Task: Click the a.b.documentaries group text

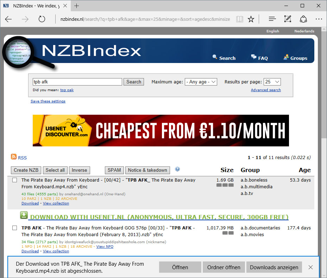Action: click(260, 228)
